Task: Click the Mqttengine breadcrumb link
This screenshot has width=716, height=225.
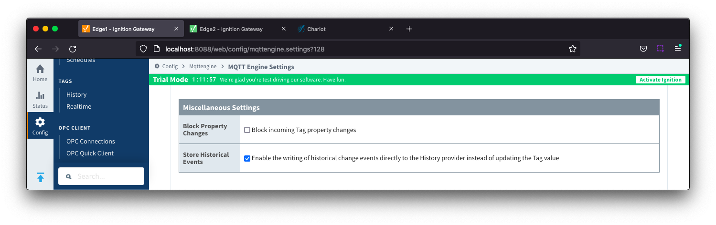Action: click(x=203, y=66)
